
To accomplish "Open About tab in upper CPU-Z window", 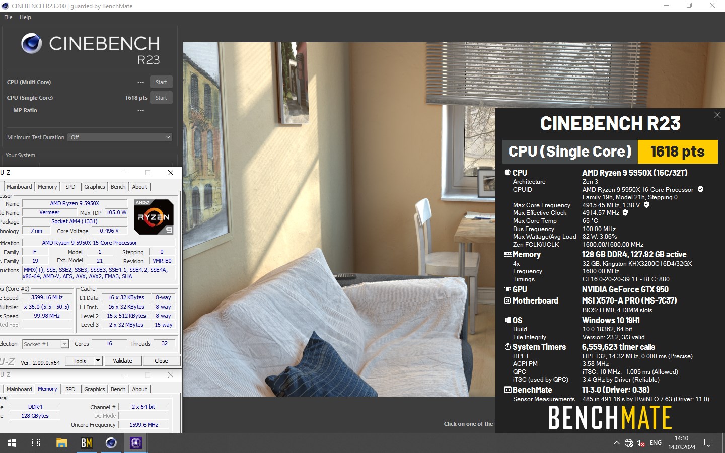I will click(x=139, y=187).
